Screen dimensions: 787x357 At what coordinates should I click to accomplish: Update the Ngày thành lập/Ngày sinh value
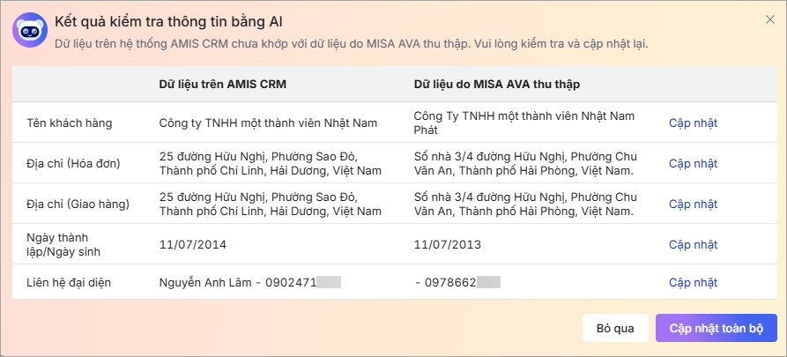(x=694, y=245)
